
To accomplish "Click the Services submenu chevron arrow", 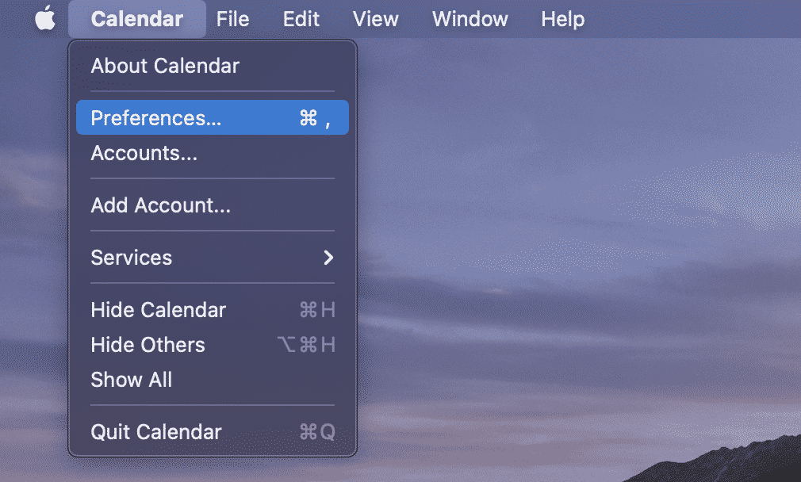I will click(328, 258).
